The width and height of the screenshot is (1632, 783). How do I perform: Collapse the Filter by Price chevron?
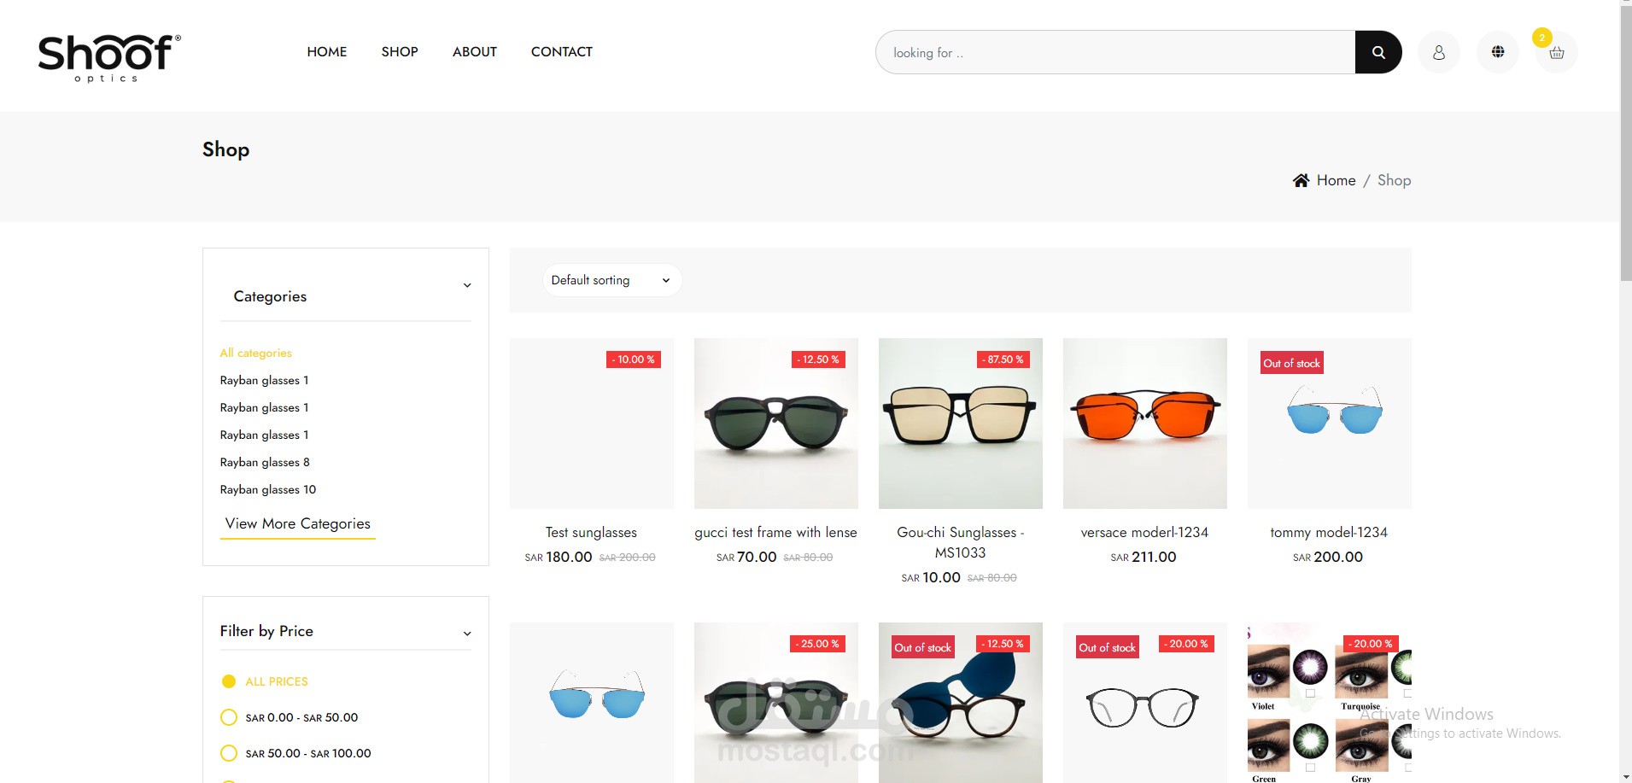click(x=467, y=634)
